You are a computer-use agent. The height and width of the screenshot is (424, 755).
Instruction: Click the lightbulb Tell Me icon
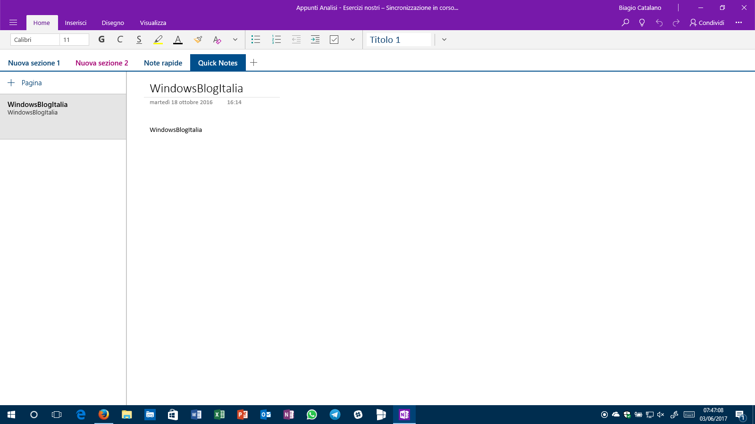click(642, 23)
